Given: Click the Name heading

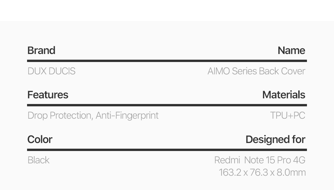Looking at the screenshot, I should pos(291,51).
